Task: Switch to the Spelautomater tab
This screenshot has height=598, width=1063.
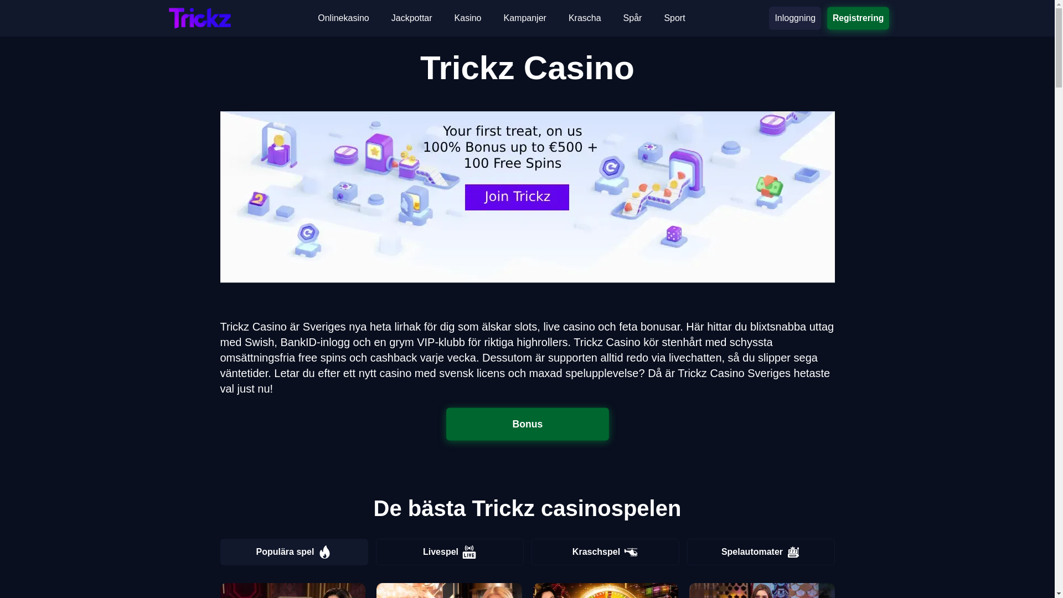Action: (x=761, y=552)
